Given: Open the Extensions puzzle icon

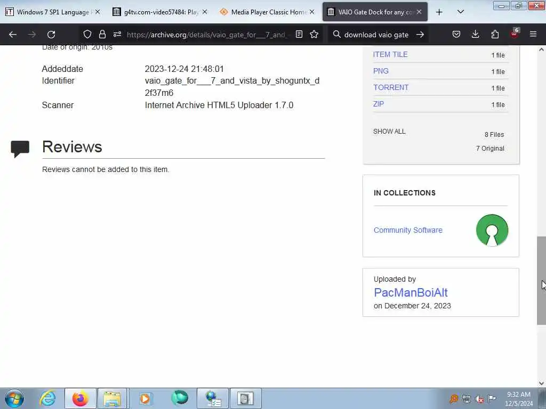Looking at the screenshot, I should [x=495, y=34].
